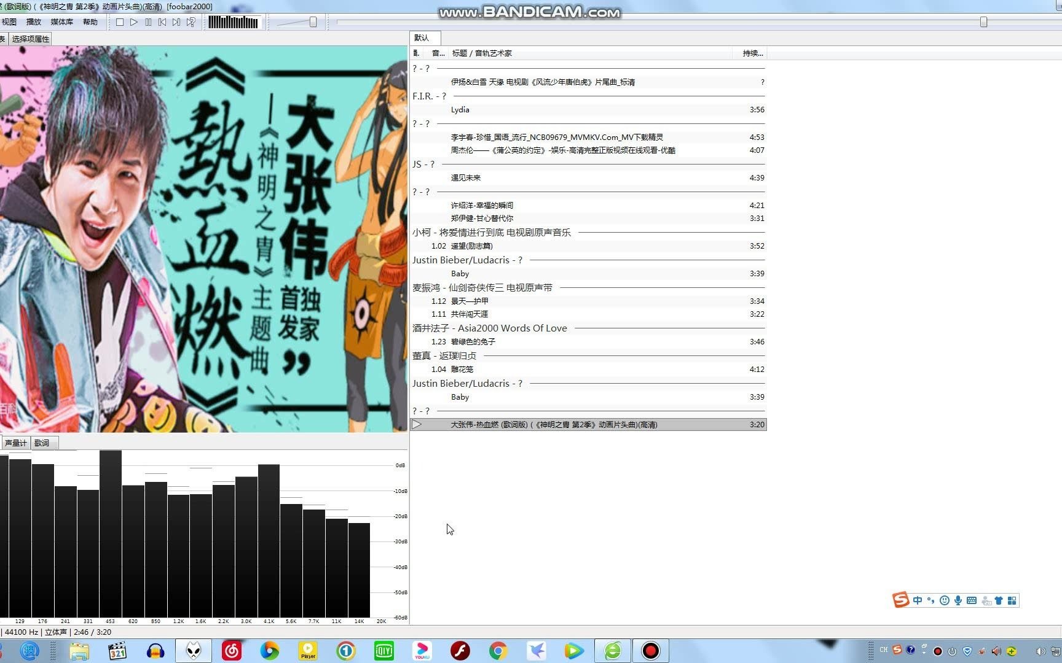The height and width of the screenshot is (663, 1062).
Task: Open the 媒体库 menu
Action: (61, 22)
